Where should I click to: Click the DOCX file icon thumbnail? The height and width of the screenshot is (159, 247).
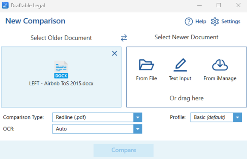tap(61, 69)
